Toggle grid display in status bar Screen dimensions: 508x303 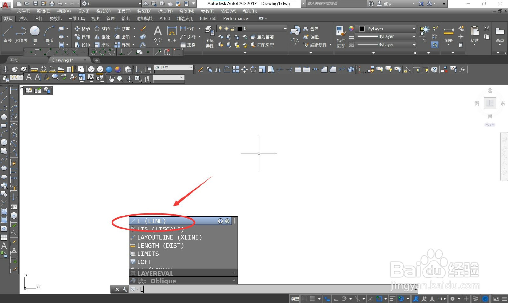(x=304, y=299)
